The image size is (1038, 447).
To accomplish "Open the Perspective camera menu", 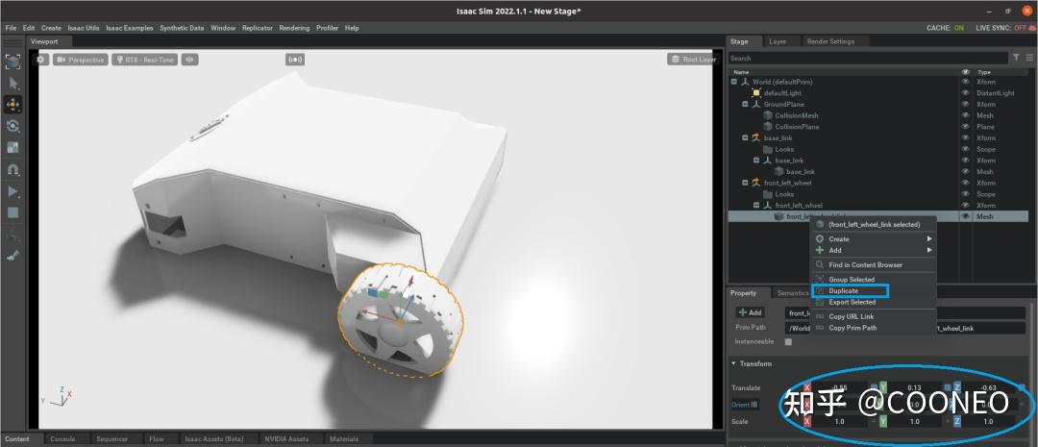I will (x=81, y=60).
